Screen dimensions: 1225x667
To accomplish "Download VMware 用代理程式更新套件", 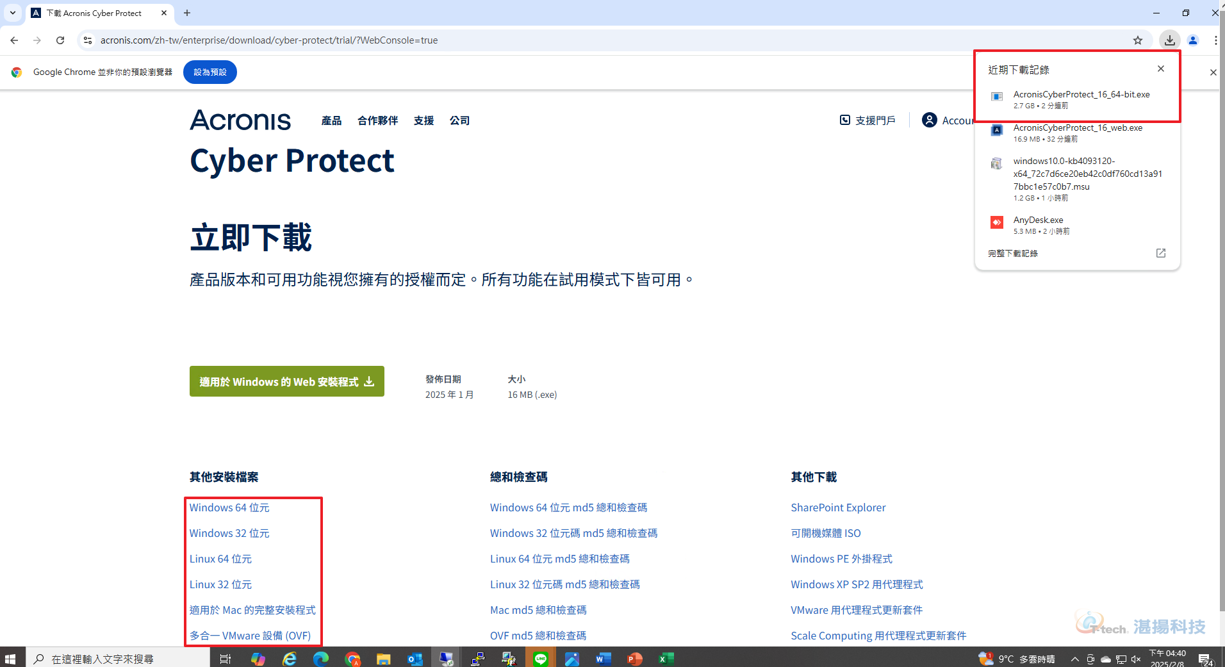I will pyautogui.click(x=857, y=610).
